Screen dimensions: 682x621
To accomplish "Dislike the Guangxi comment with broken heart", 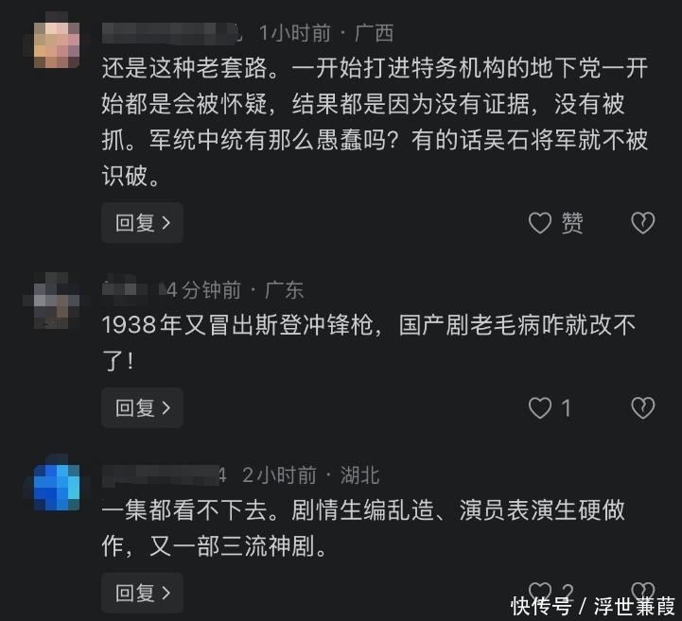I will tap(642, 223).
